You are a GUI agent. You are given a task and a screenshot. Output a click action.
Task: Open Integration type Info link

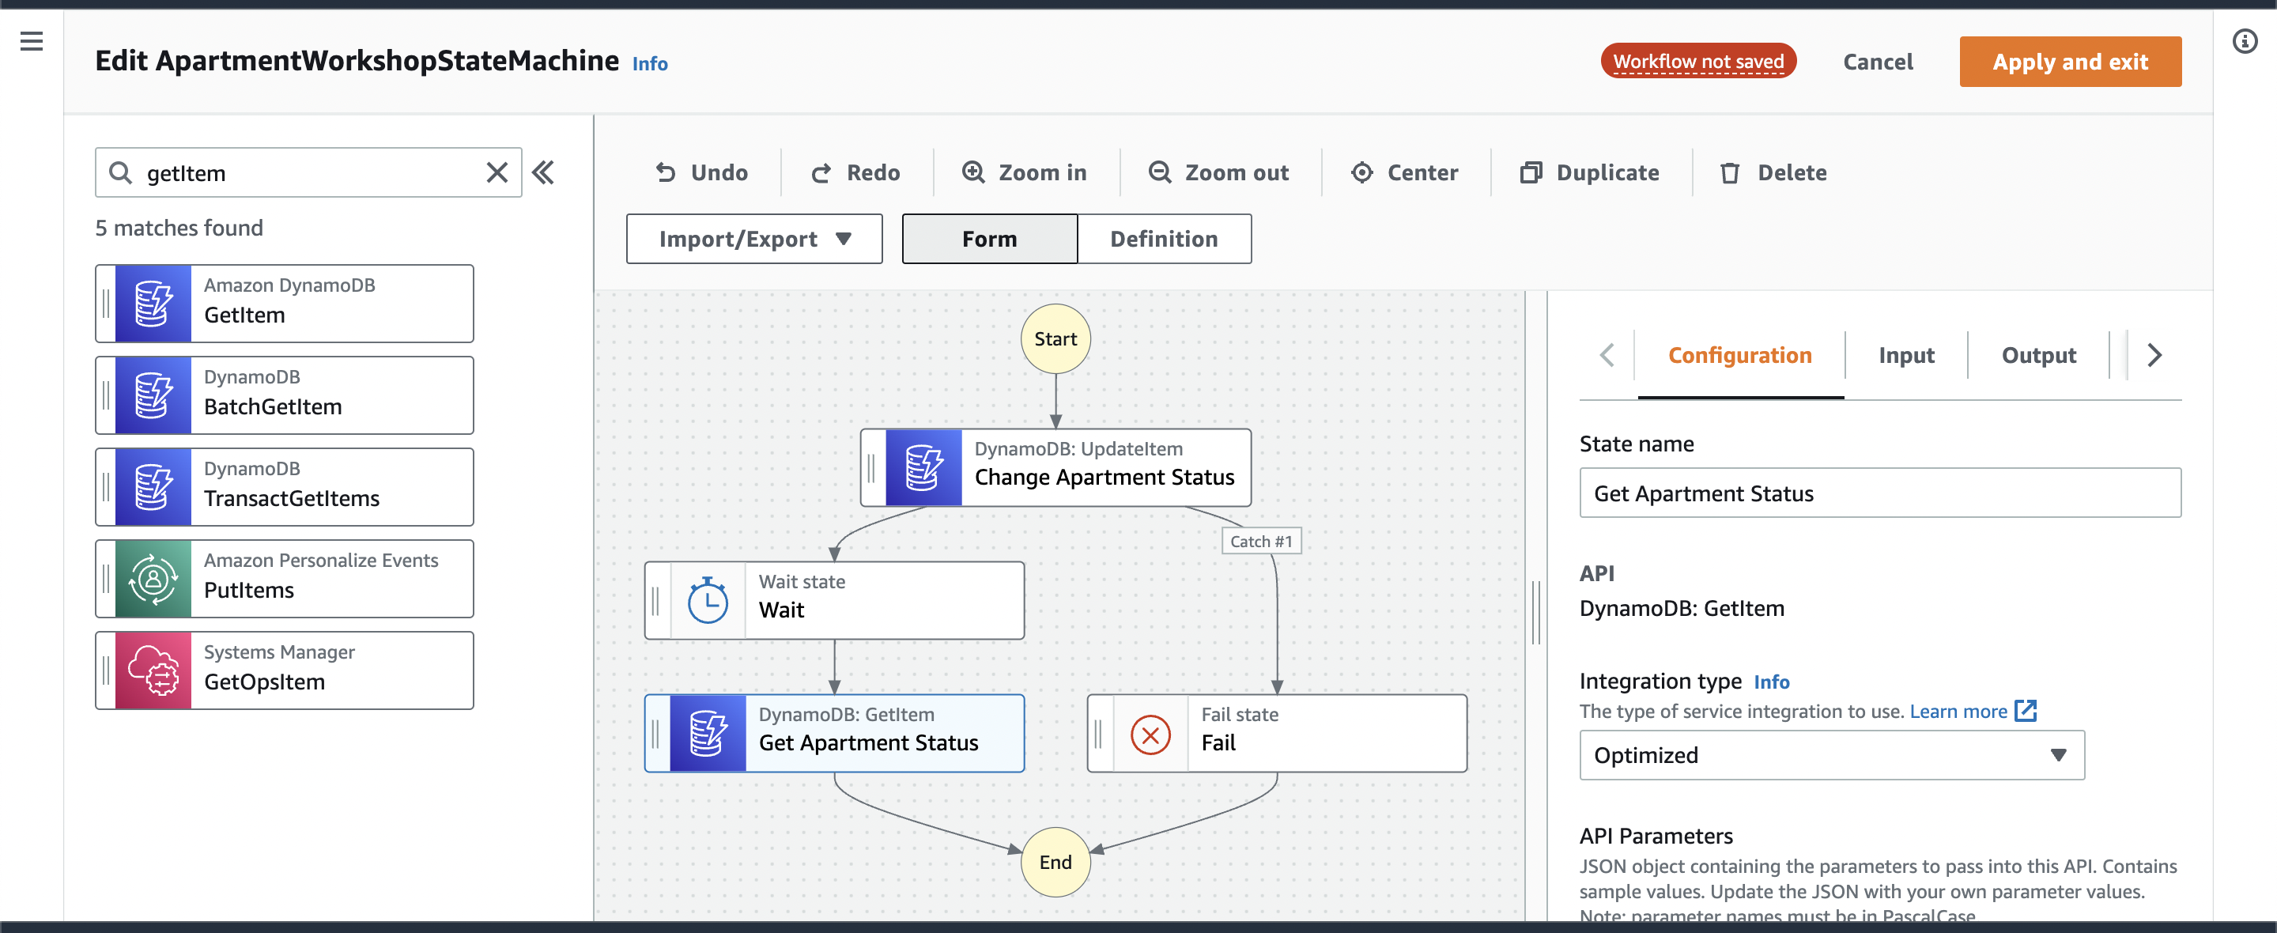point(1771,682)
